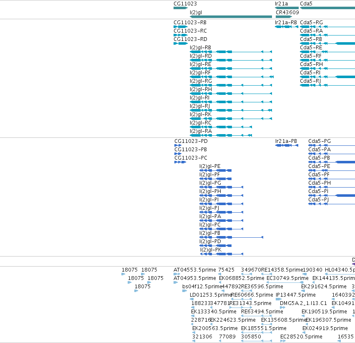The image size is (355, 343).
Task: Select transcript Cda5-RA
Action: [x=327, y=35]
